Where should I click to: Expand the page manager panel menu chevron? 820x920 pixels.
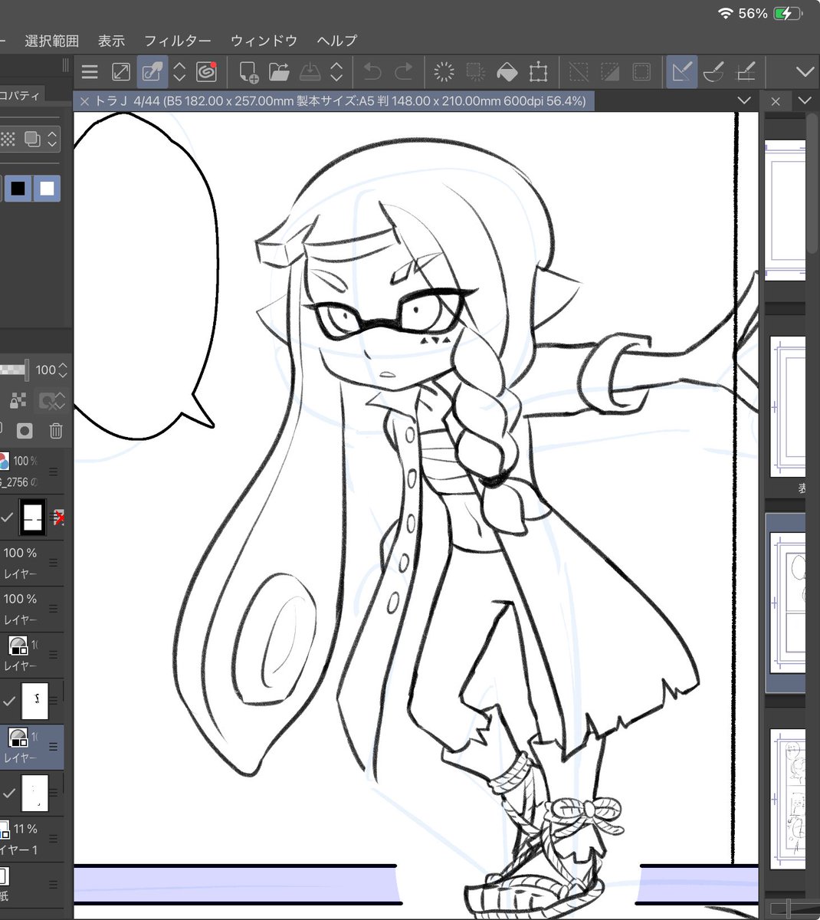point(804,101)
